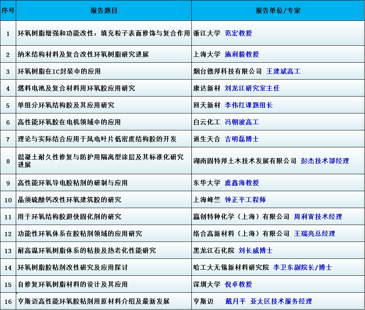Click the text 深圳大学
Screen dimensions: 365x310
(207, 285)
